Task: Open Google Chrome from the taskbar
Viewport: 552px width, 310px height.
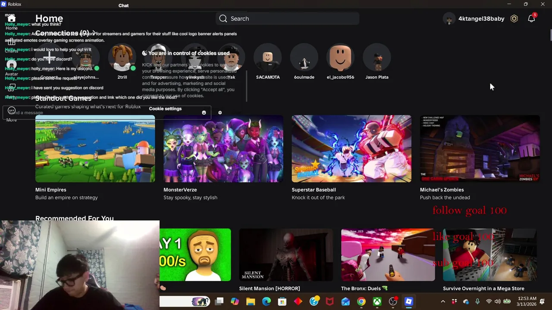Action: pos(361,301)
